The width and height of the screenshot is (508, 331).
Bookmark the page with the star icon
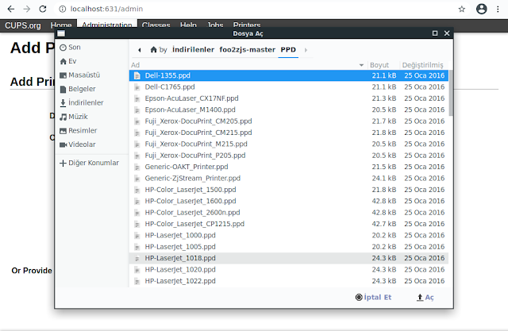[462, 9]
